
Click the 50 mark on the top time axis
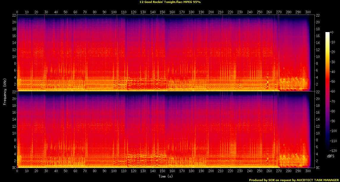tap(65, 12)
